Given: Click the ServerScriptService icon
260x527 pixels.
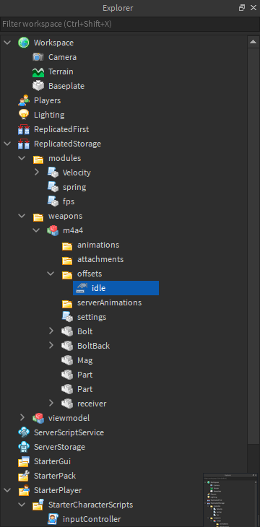Looking at the screenshot, I should pos(24,432).
